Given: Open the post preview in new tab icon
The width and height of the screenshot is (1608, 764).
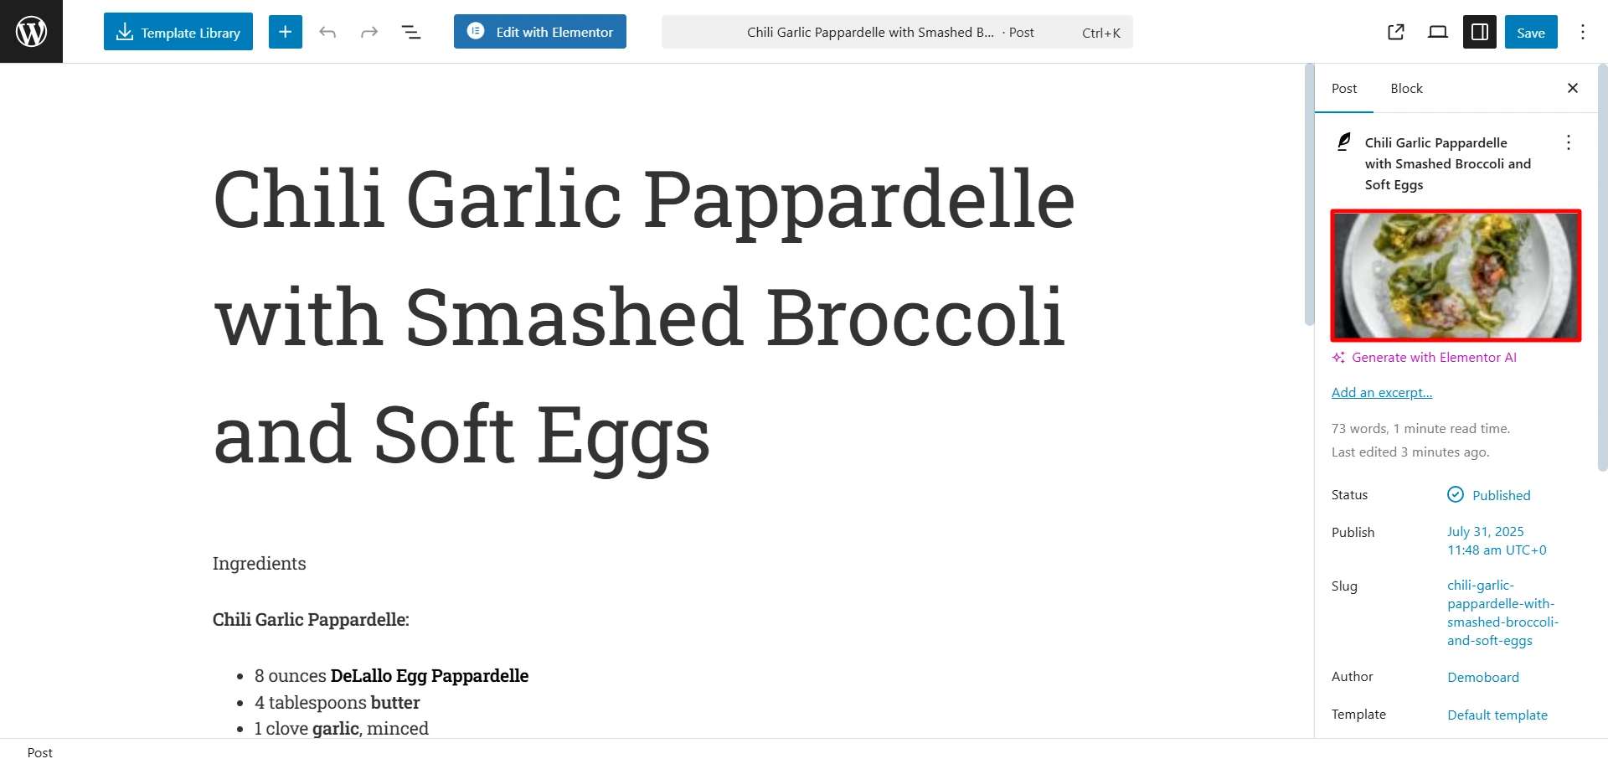Looking at the screenshot, I should pos(1396,32).
